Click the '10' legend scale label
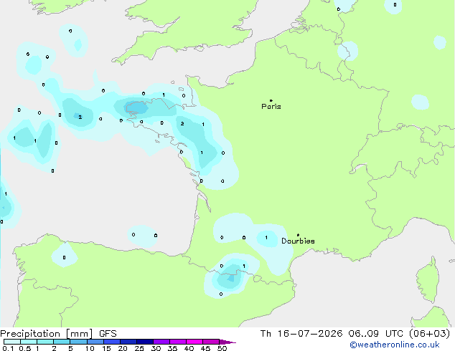 coord(90,348)
